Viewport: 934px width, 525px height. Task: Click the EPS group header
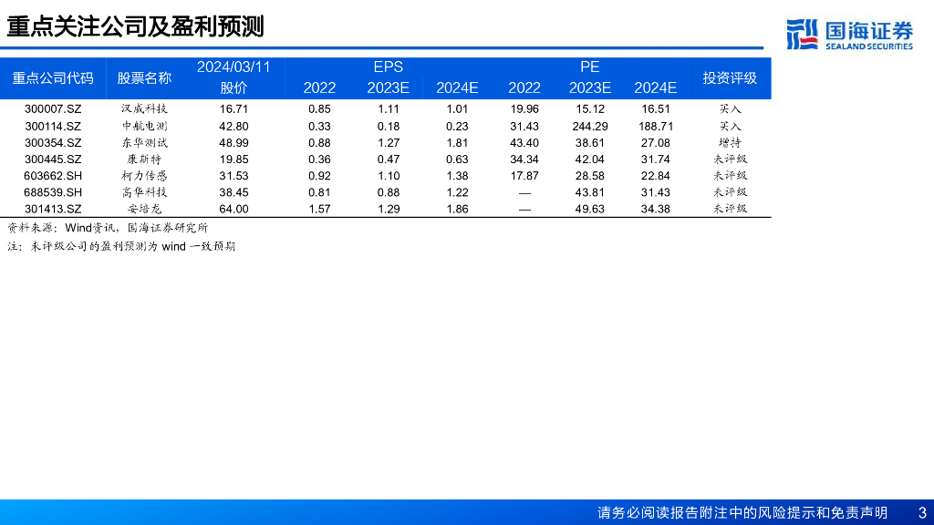point(389,67)
